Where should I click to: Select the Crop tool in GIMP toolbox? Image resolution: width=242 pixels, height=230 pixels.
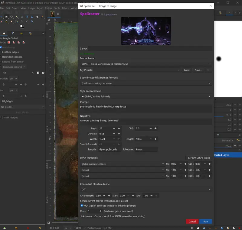point(22,17)
